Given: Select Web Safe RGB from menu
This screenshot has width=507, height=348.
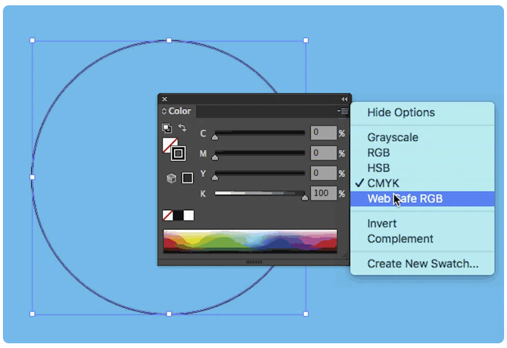Looking at the screenshot, I should [x=405, y=199].
